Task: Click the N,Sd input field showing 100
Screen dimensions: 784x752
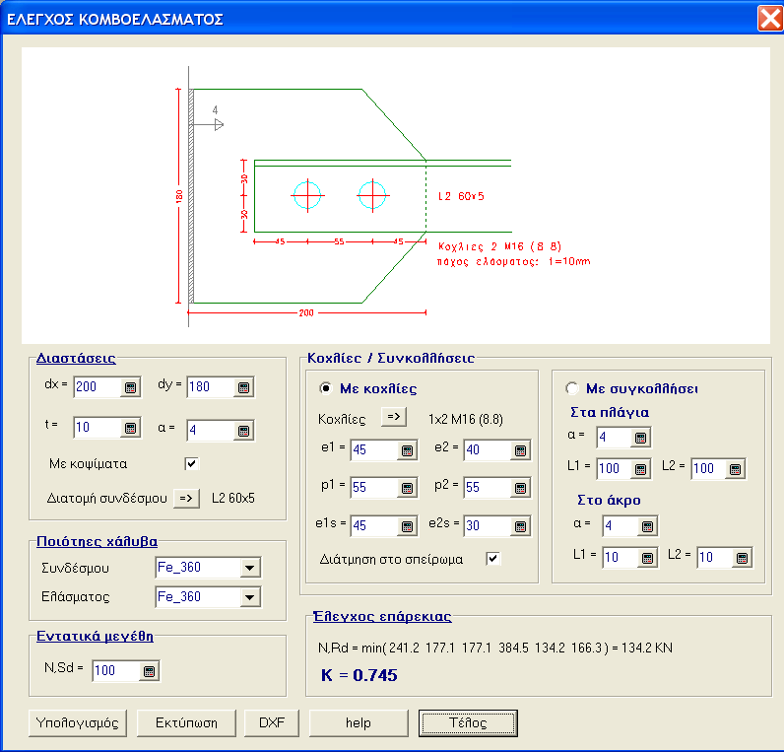Action: 116,671
